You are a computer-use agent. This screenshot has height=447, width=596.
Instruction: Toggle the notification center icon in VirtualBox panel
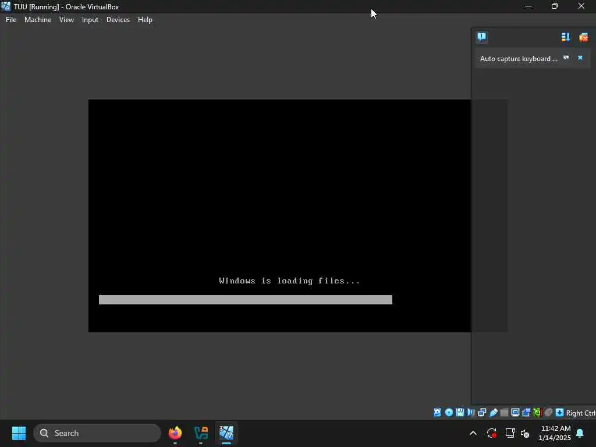pos(481,37)
